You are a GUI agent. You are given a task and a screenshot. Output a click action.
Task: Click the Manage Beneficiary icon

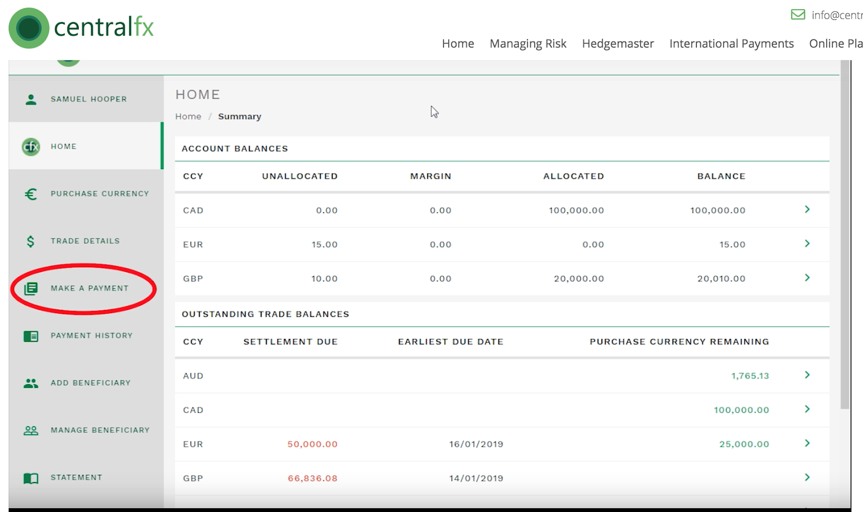31,431
